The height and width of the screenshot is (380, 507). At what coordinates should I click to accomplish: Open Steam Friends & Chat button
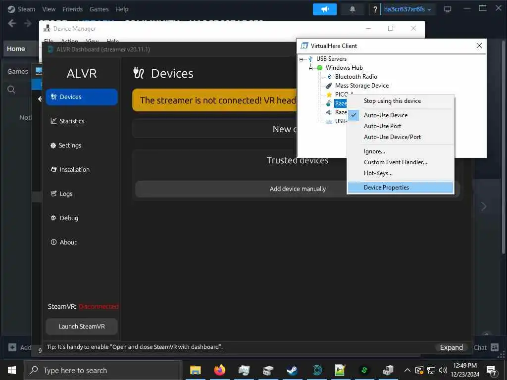(486, 347)
